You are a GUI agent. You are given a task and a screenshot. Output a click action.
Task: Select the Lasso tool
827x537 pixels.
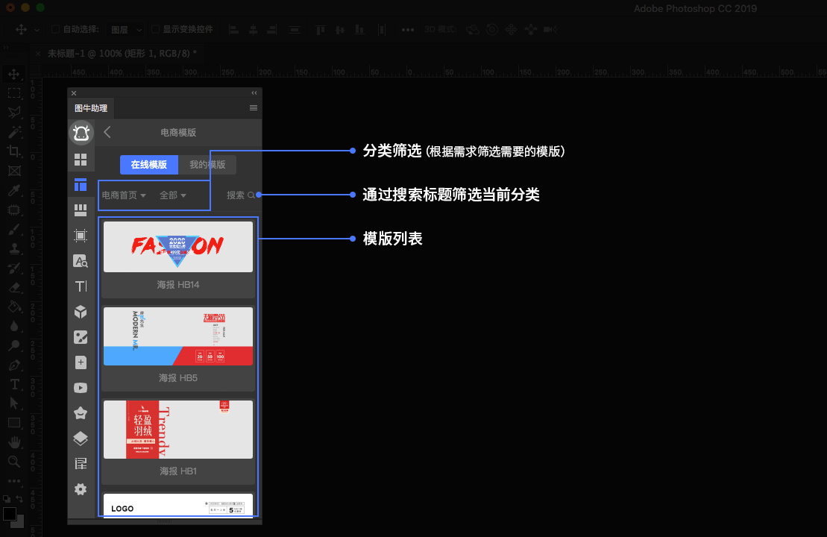point(14,113)
